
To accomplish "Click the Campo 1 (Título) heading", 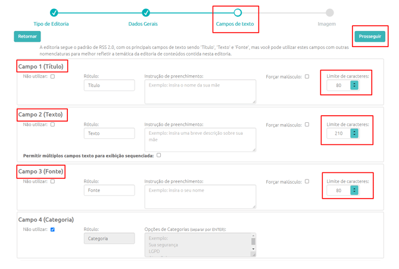I will [x=40, y=67].
